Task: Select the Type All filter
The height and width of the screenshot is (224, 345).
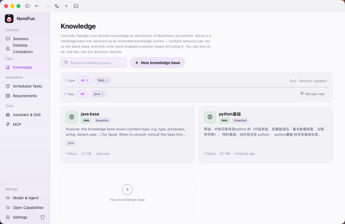Action: click(x=85, y=80)
